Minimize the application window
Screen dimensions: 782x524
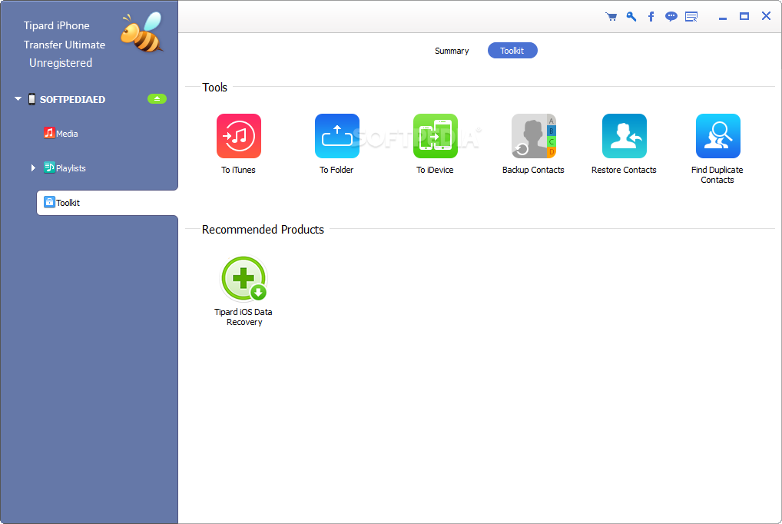pyautogui.click(x=723, y=17)
